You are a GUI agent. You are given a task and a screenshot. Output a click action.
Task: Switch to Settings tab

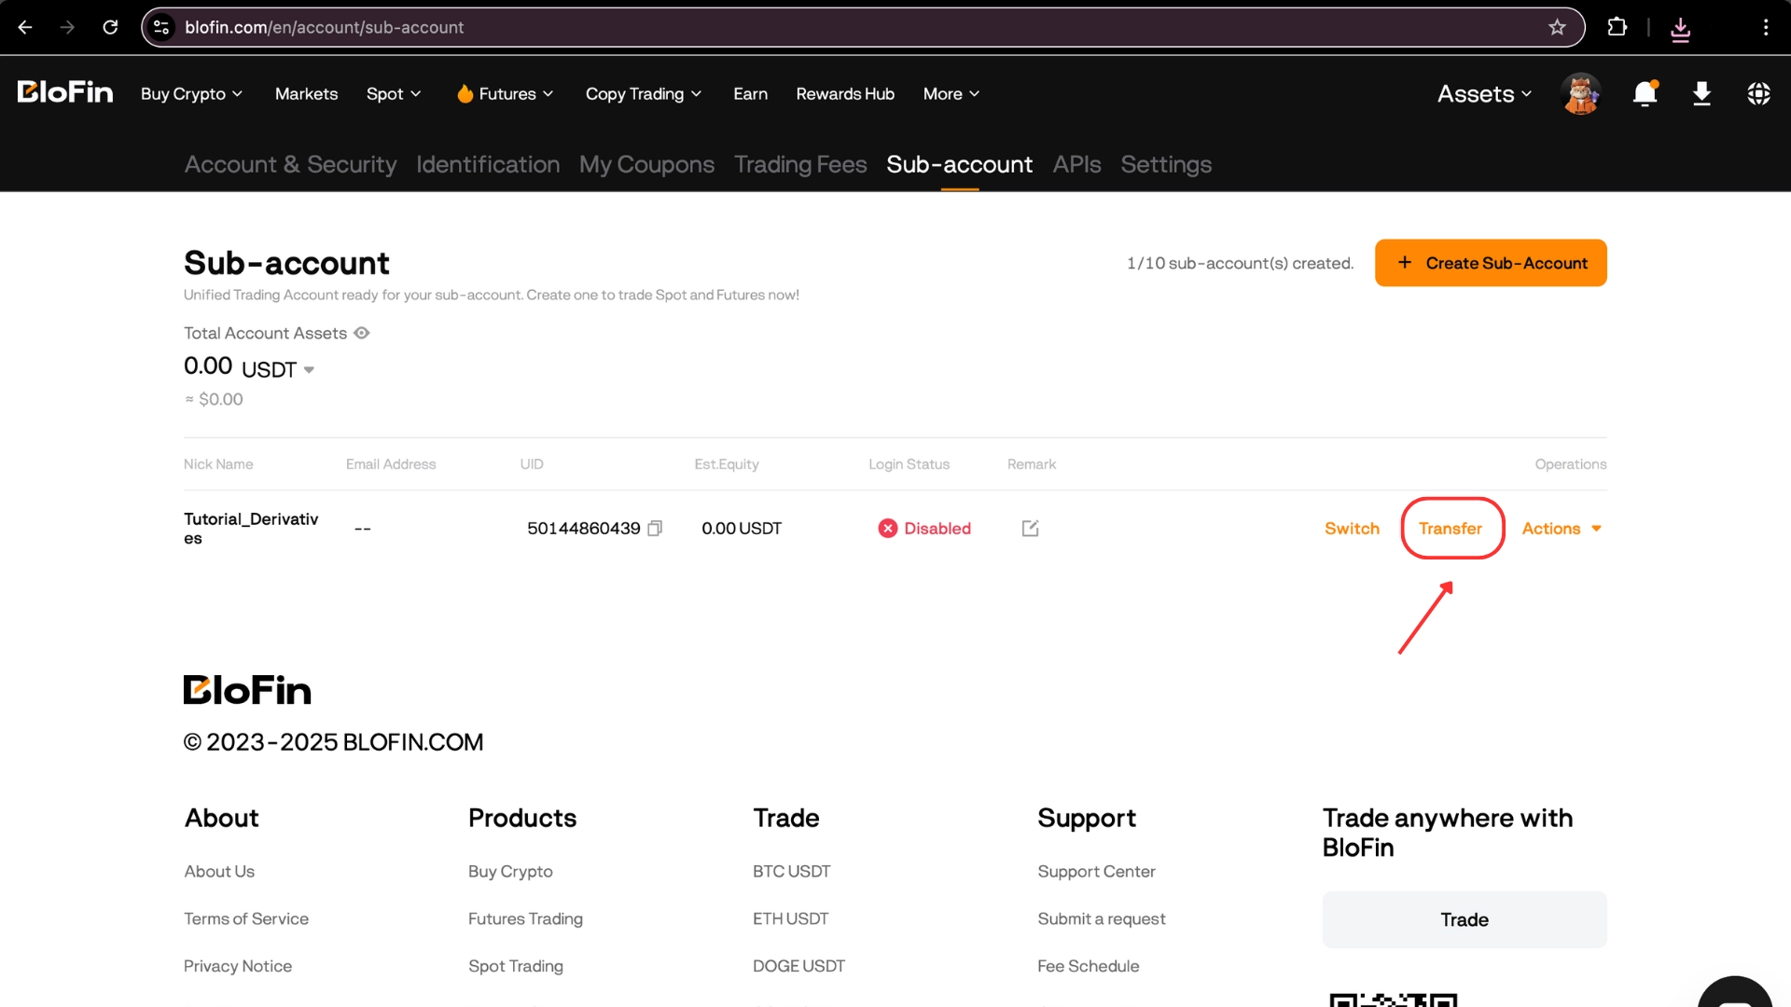tap(1166, 164)
